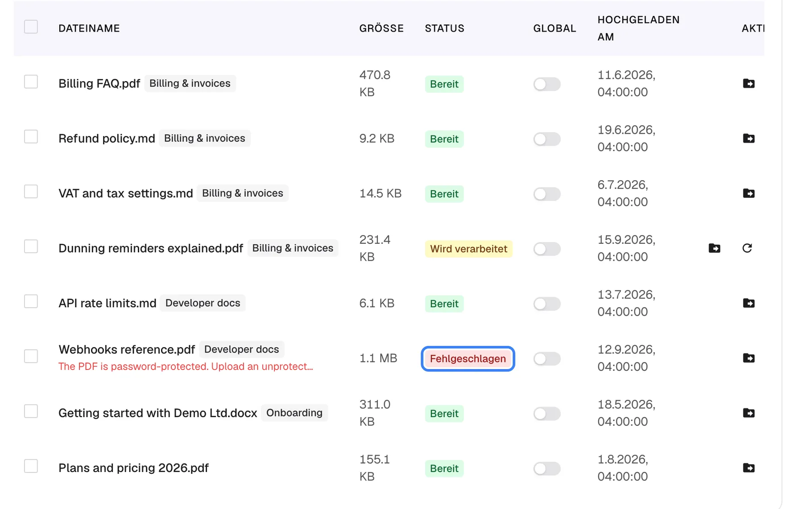Viewport: 803px width, 509px height.
Task: Check Getting started with Demo Ltd.docx checkbox
Action: [x=31, y=411]
